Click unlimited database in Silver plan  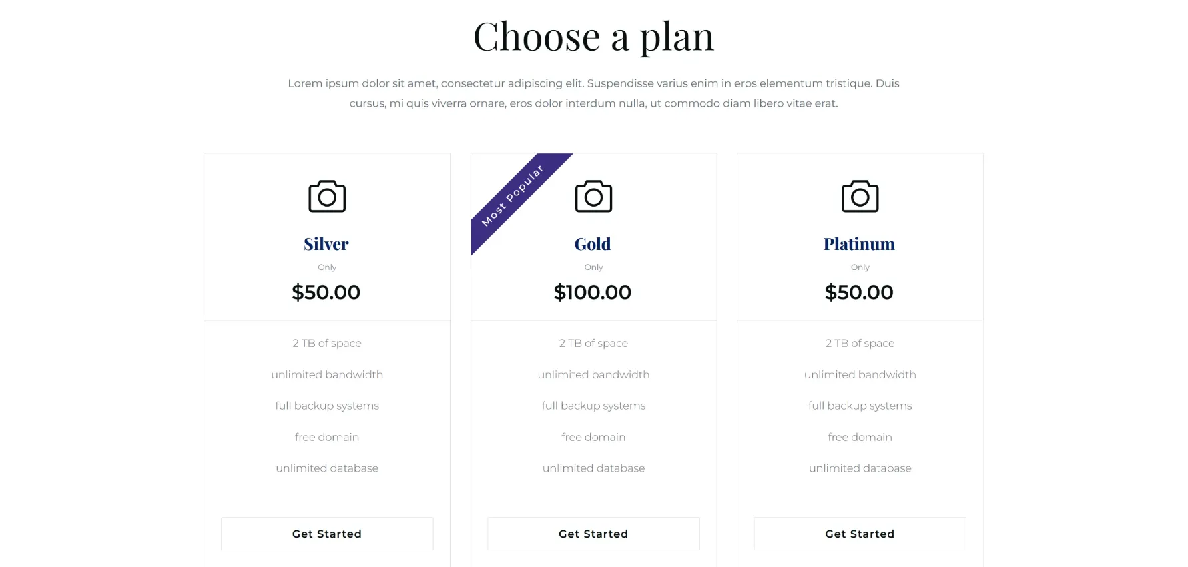pos(327,468)
